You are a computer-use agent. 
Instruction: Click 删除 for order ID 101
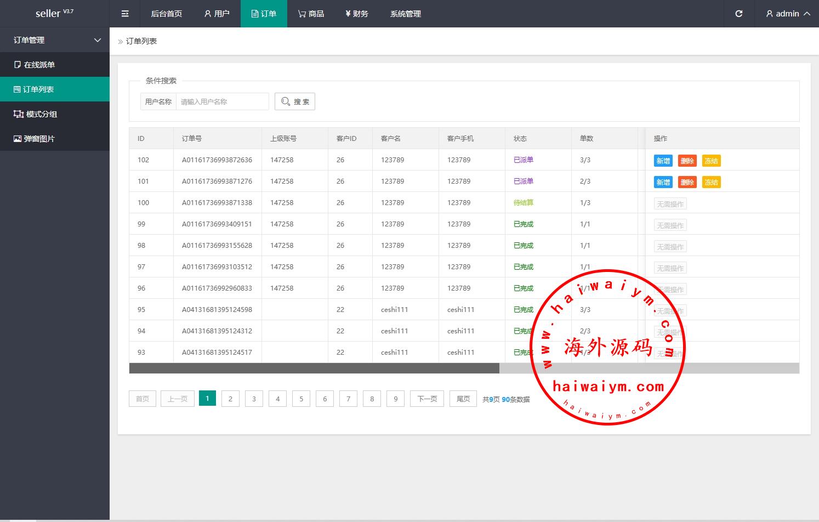(687, 182)
